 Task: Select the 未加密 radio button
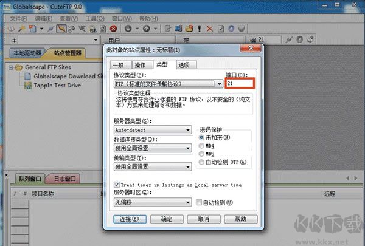point(201,138)
